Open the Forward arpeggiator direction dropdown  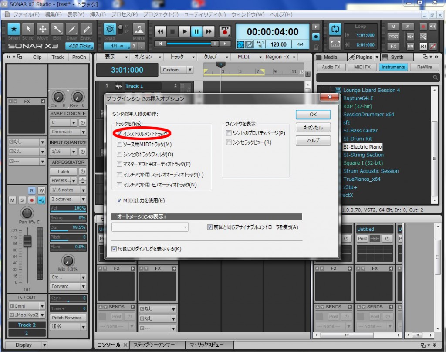[x=68, y=286]
